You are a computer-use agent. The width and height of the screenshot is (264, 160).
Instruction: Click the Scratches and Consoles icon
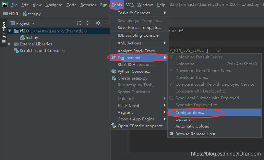click(x=16, y=51)
